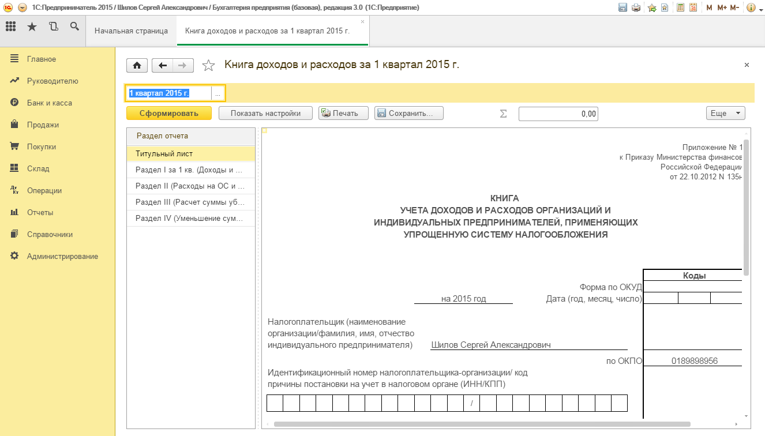Click the Показать настройки button
Screen dimensions: 765x436
point(265,114)
